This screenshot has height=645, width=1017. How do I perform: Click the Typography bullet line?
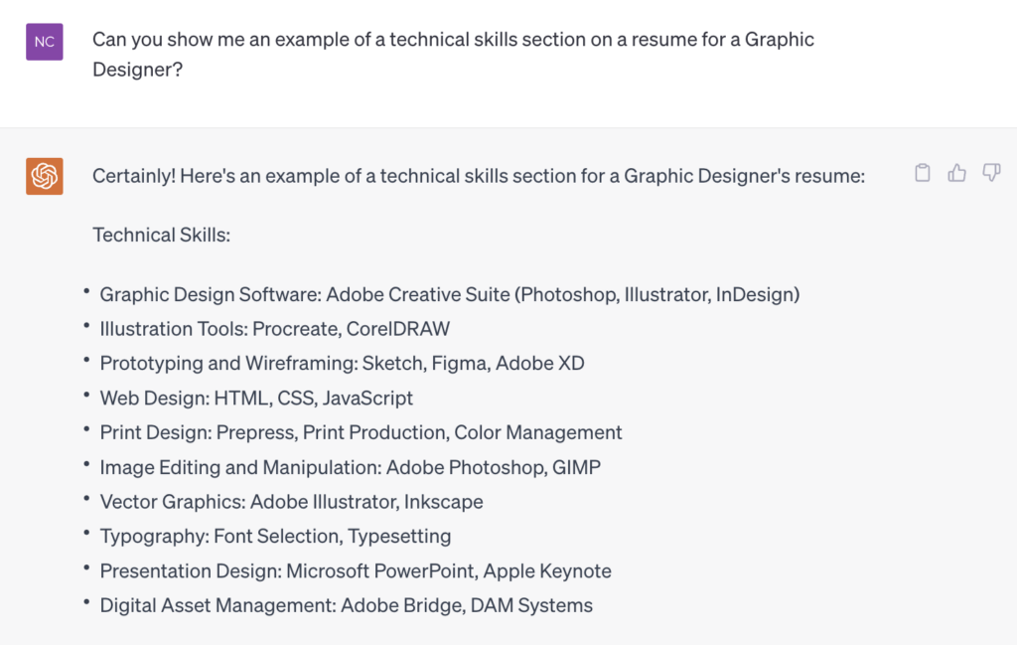click(x=275, y=537)
